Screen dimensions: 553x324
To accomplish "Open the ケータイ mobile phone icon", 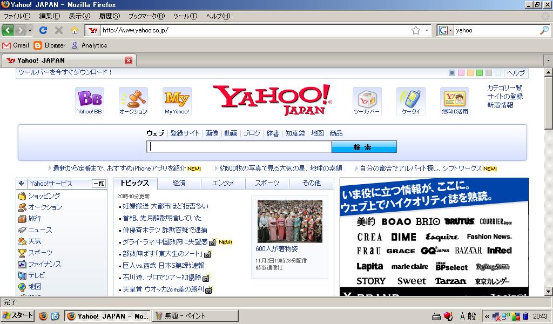I will (x=411, y=102).
